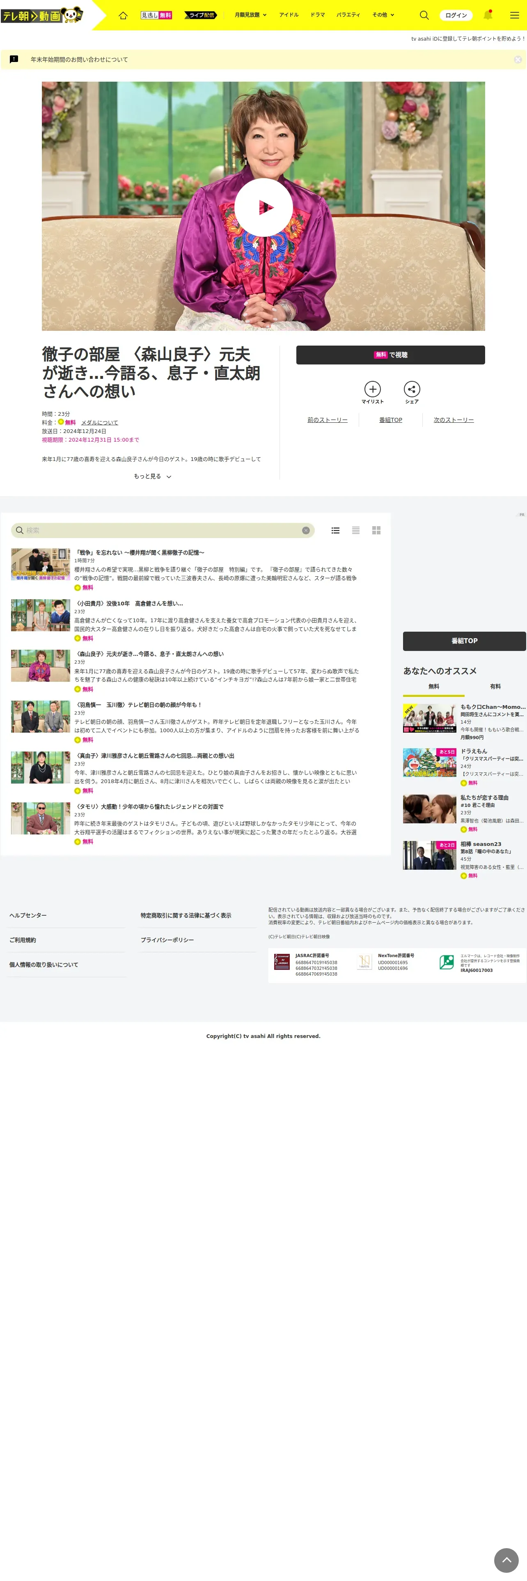Open the アイドル menu item
The image size is (527, 1581).
(289, 15)
